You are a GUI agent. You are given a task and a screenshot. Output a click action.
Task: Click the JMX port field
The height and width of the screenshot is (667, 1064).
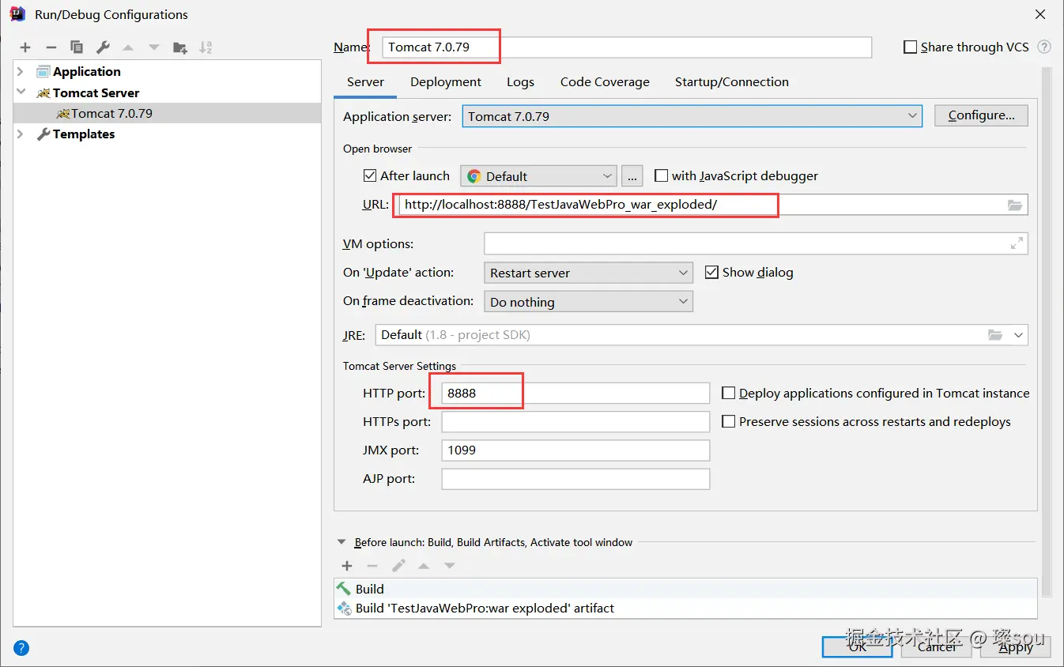pos(575,450)
